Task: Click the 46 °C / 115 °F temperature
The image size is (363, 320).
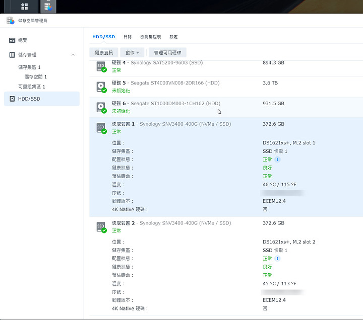Action: click(279, 185)
